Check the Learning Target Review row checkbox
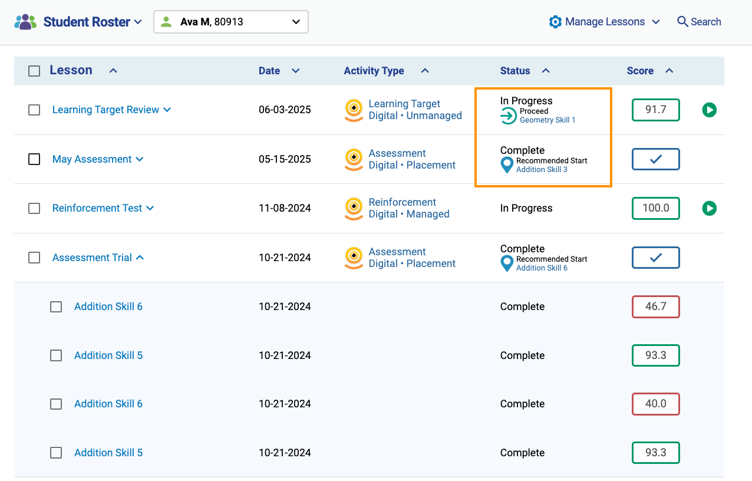The image size is (752, 481). point(34,110)
